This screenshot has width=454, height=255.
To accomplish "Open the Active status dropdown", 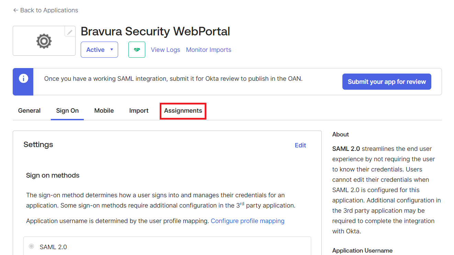I will point(99,50).
